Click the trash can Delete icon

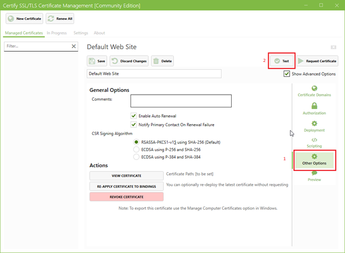[x=156, y=61]
